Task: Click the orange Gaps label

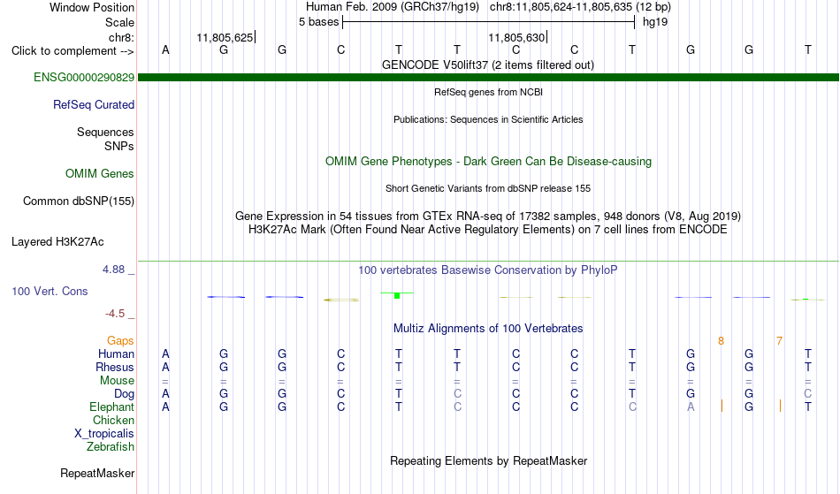Action: coord(120,341)
